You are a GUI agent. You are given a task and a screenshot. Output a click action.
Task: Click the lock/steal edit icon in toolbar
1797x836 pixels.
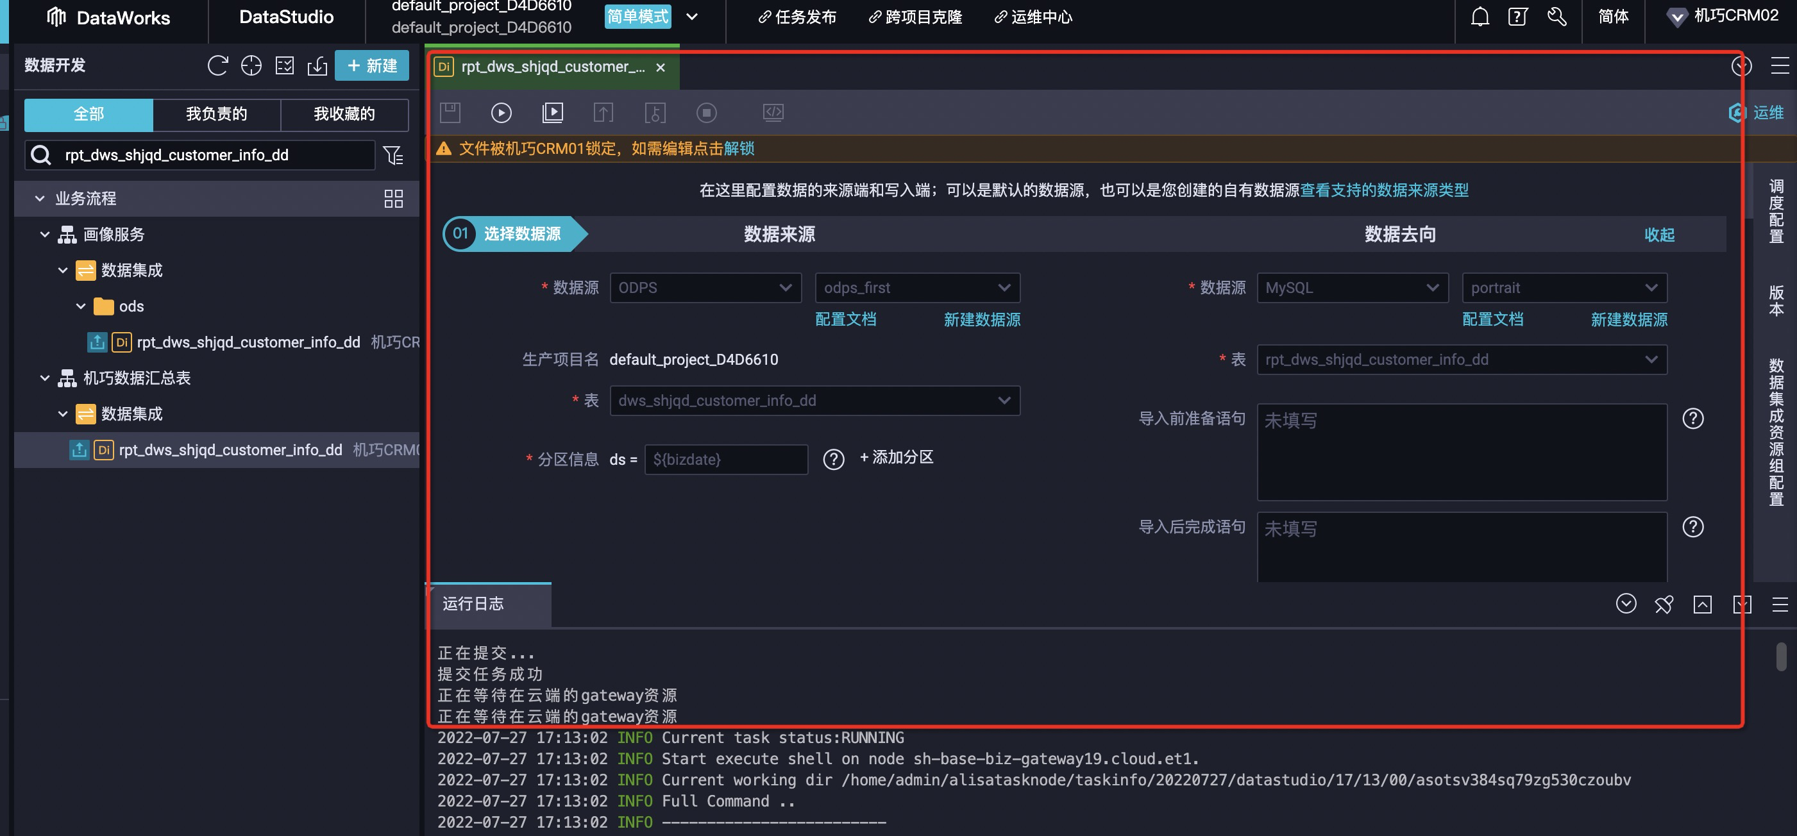[x=655, y=112]
